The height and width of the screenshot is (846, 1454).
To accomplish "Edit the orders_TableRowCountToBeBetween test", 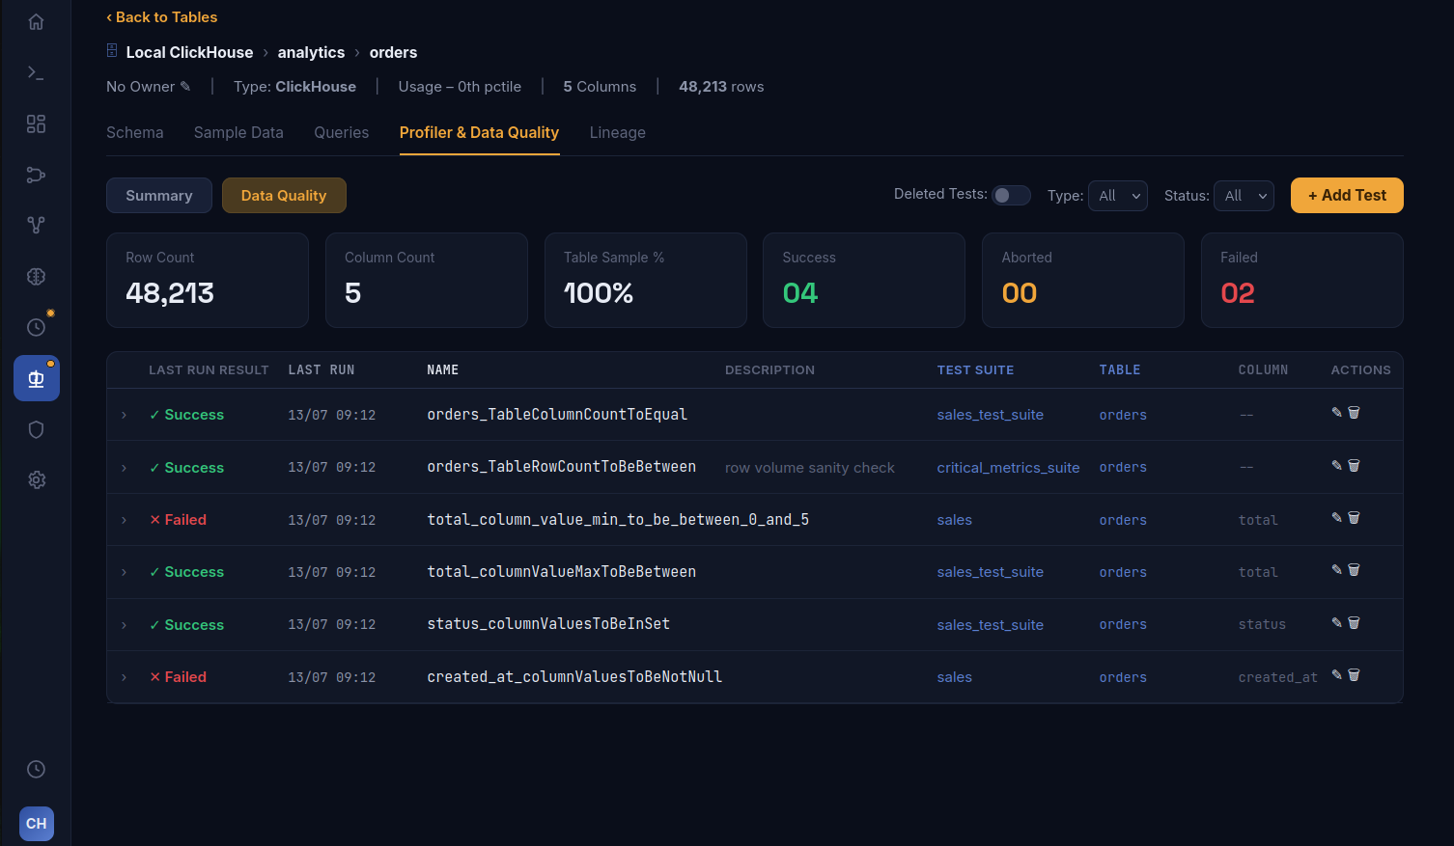I will point(1337,466).
